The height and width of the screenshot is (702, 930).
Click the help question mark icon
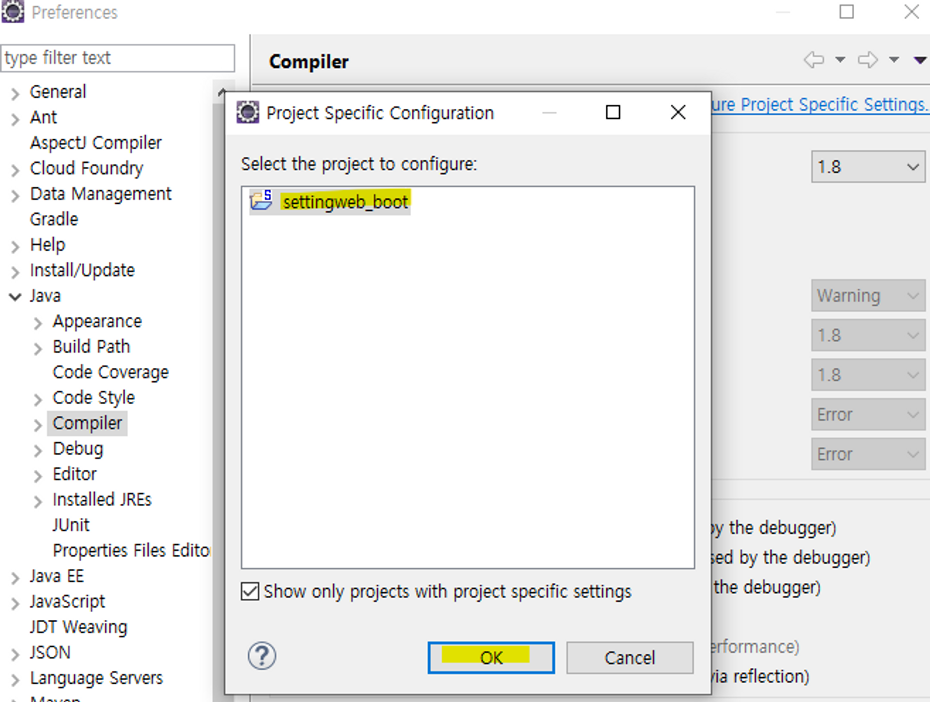pos(262,656)
